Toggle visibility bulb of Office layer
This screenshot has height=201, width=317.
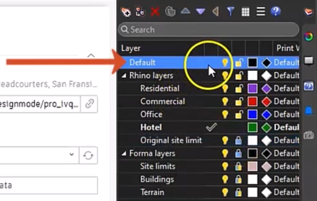point(225,114)
